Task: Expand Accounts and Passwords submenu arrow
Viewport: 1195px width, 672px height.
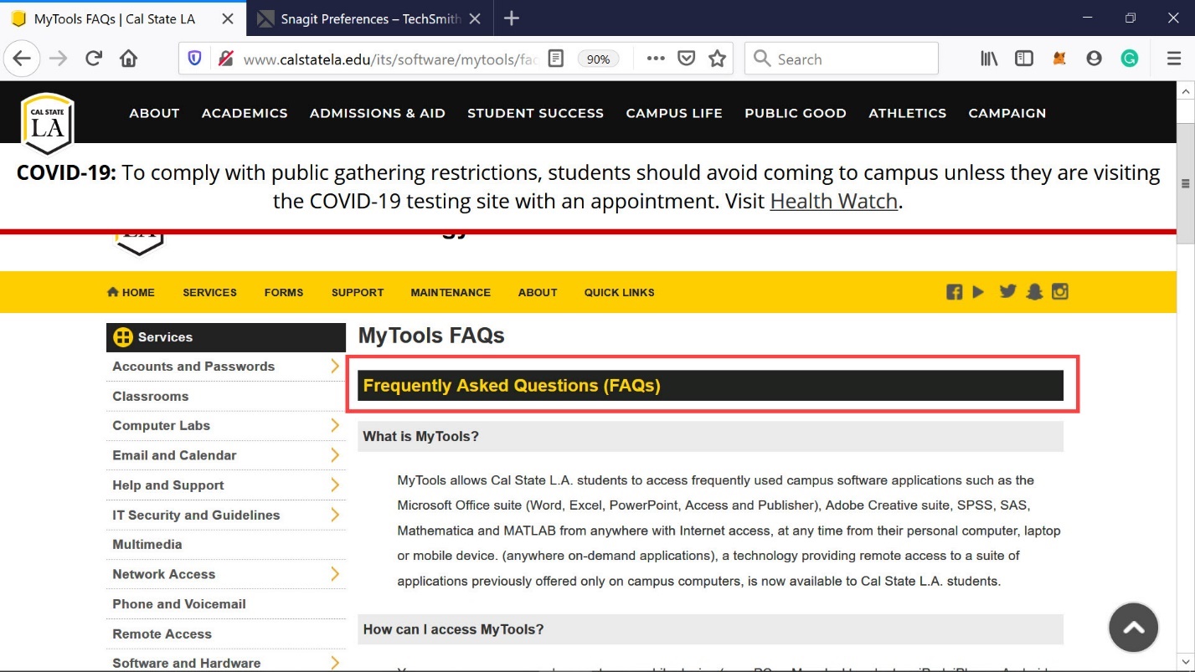Action: pos(334,367)
